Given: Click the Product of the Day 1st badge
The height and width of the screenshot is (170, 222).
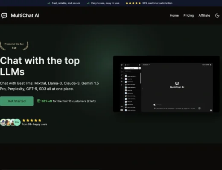Looking at the screenshot, I should coord(14,46).
